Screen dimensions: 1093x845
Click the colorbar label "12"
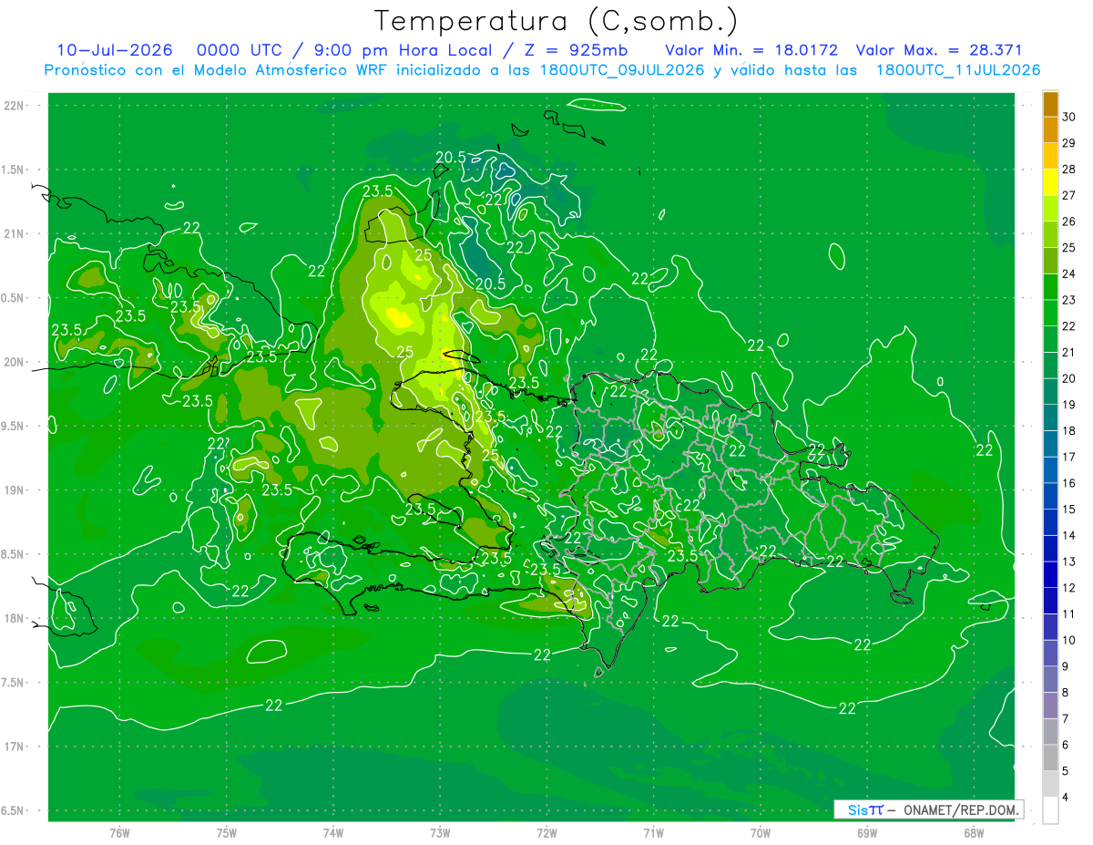[x=1069, y=587]
